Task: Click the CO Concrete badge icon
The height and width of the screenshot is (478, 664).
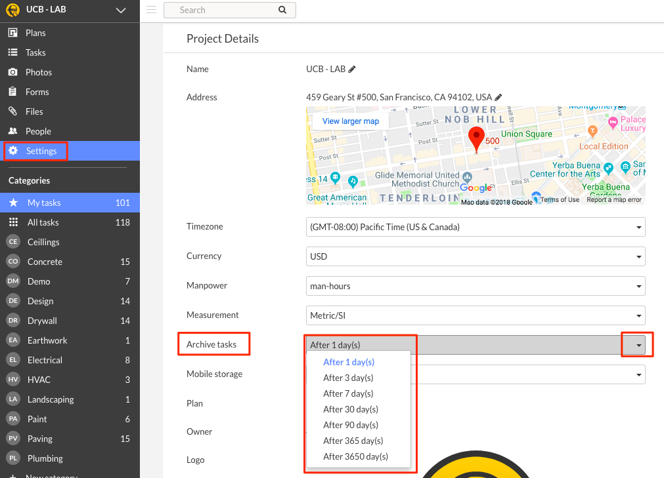Action: 13,262
